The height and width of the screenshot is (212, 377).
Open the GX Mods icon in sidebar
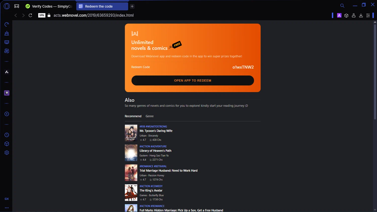coord(7,51)
